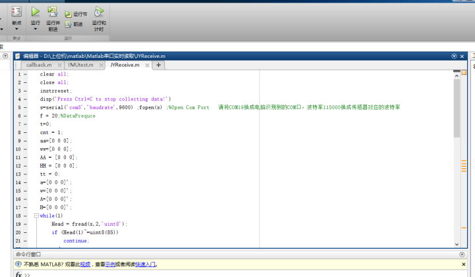Switch to the callback.m tab
Viewport: 475px width, 277px height.
tap(39, 65)
